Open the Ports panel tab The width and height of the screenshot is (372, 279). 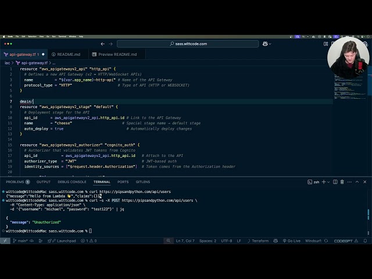tap(123, 182)
